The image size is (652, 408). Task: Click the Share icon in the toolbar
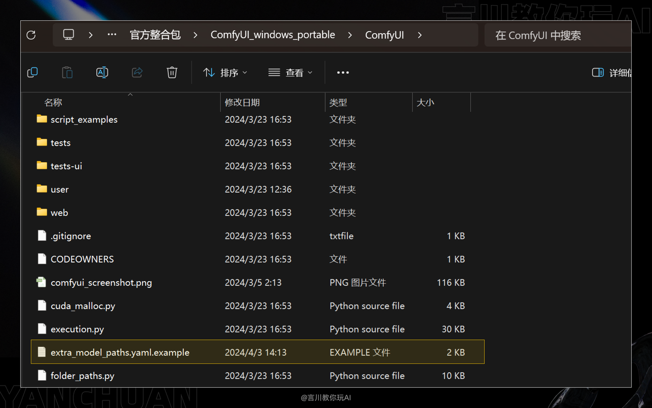click(137, 72)
